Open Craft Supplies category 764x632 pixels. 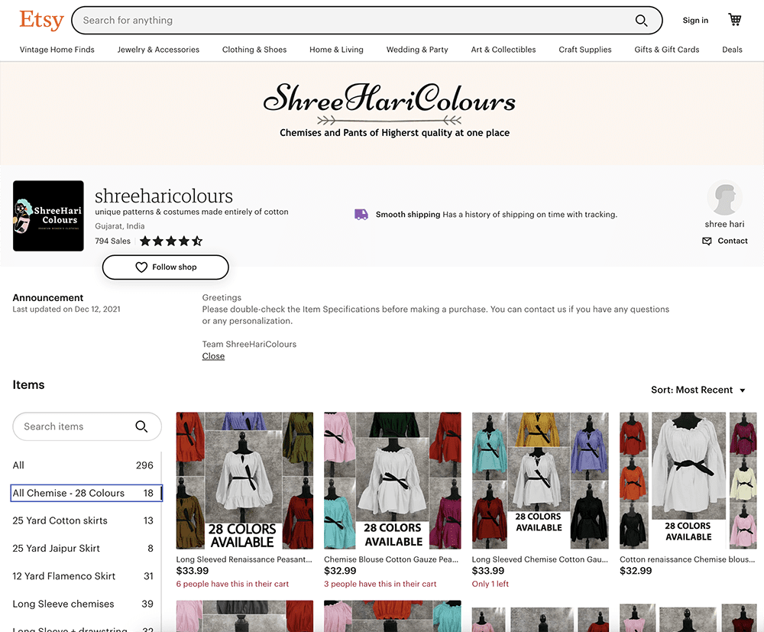585,50
